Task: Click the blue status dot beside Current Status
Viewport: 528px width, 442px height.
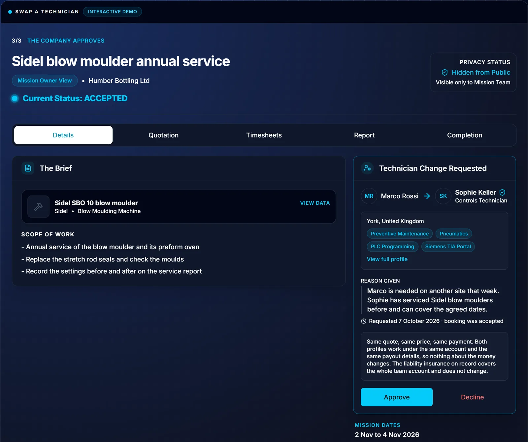Action: point(15,98)
